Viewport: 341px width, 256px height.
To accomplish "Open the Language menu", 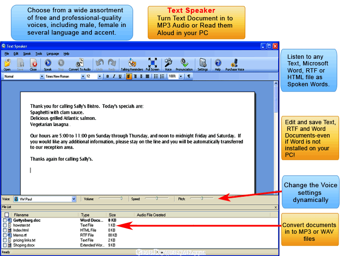I will (53, 54).
